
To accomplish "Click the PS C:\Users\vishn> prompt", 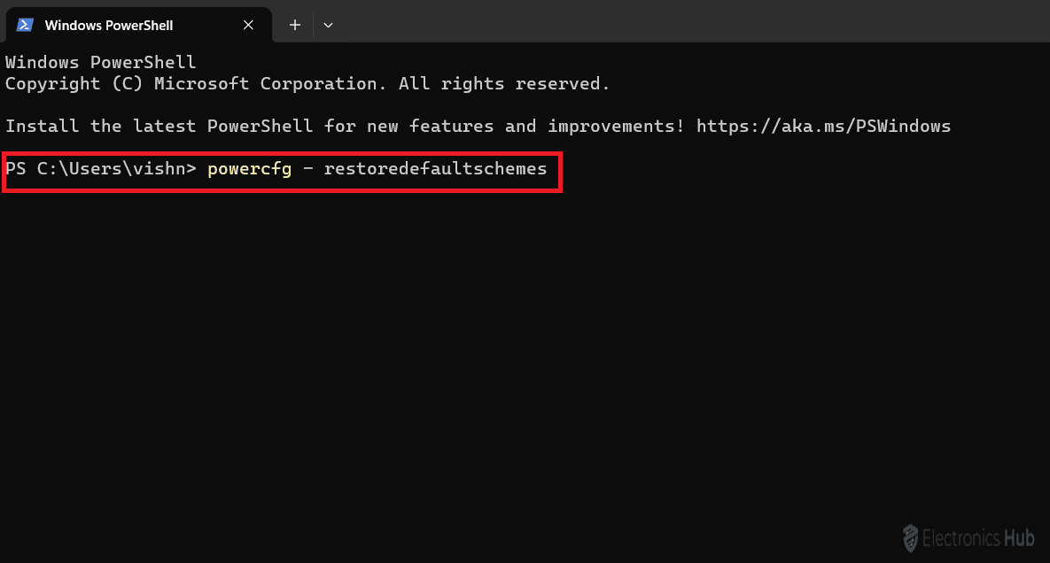I will 100,168.
